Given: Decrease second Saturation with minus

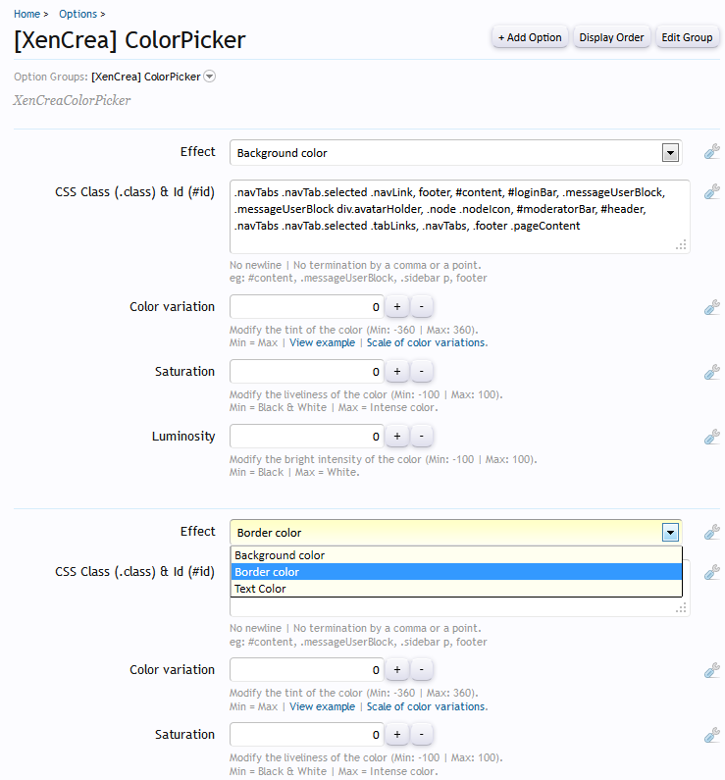Looking at the screenshot, I should click(x=422, y=734).
